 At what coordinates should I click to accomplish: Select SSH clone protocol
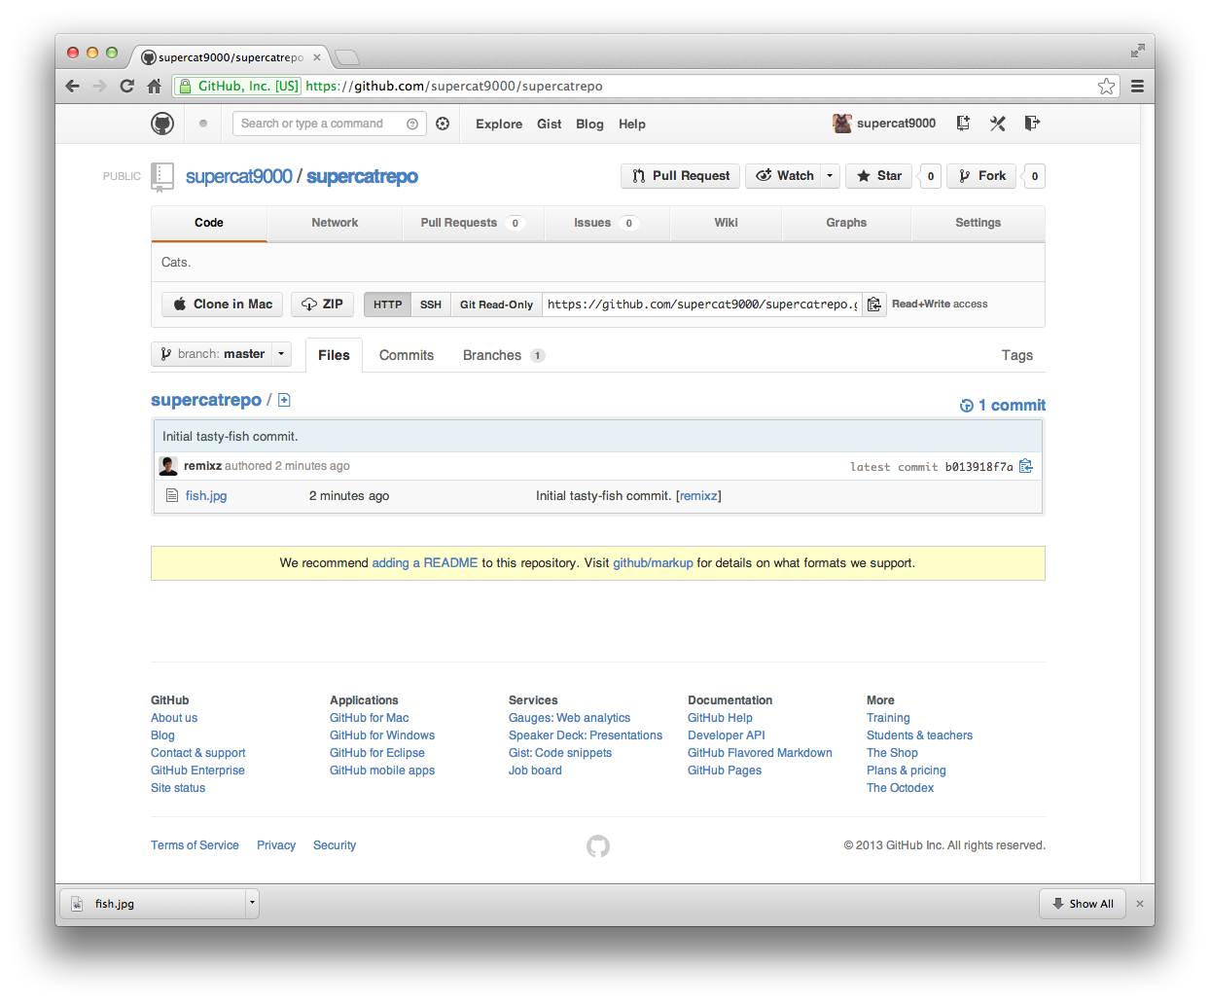click(431, 304)
